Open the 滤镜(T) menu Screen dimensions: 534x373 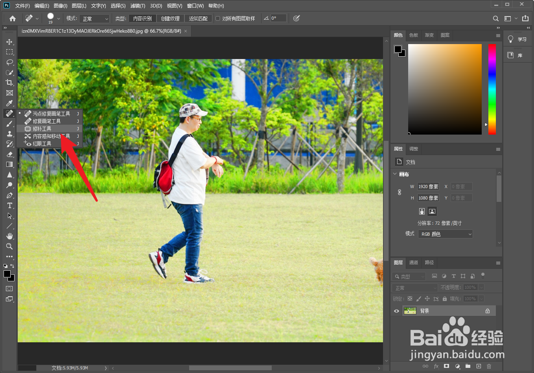tap(138, 6)
